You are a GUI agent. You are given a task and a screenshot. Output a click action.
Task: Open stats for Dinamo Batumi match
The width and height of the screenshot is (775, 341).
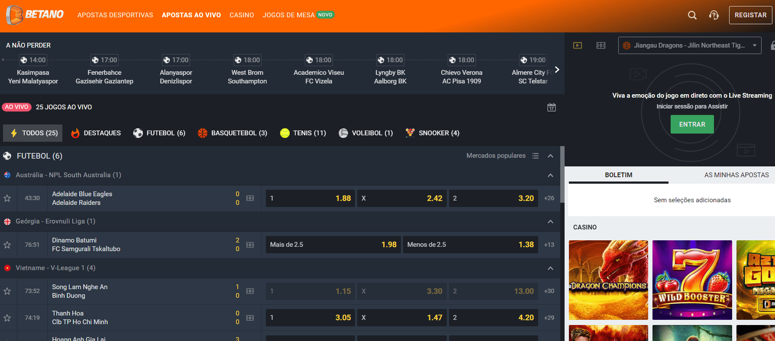click(250, 245)
